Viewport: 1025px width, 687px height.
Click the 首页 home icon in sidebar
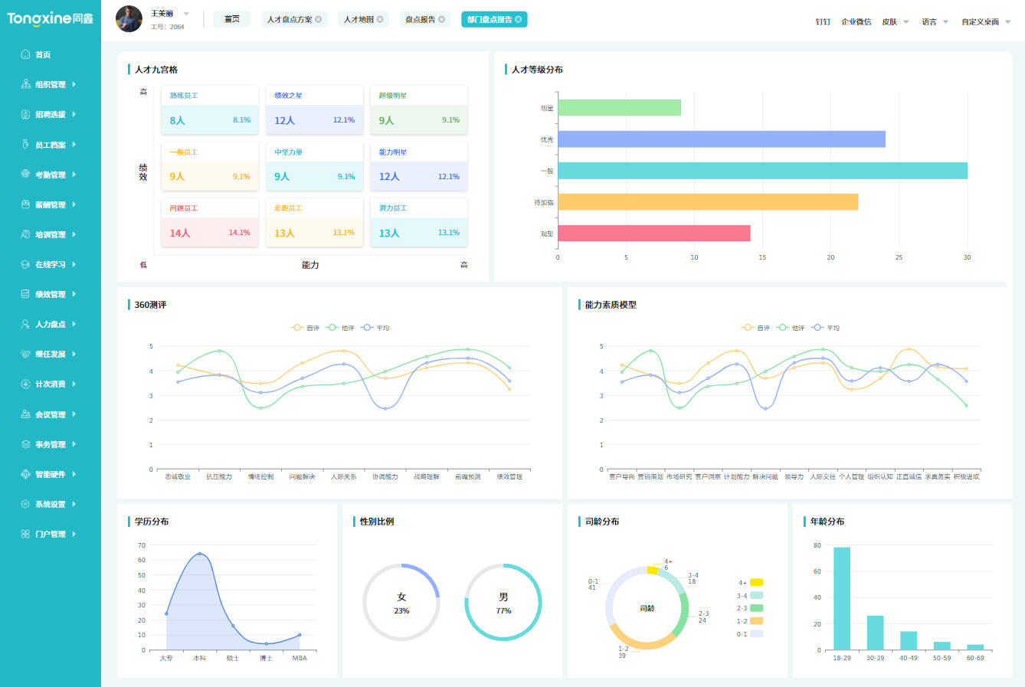[x=25, y=54]
